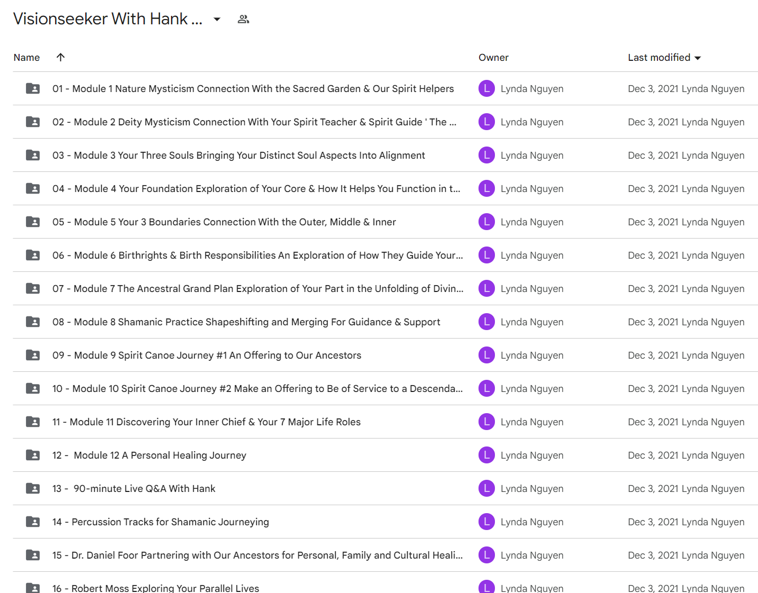Select 14 - Percussion Tracks for Shamanic Journeying
Screen dimensions: 758x593
[x=160, y=522]
